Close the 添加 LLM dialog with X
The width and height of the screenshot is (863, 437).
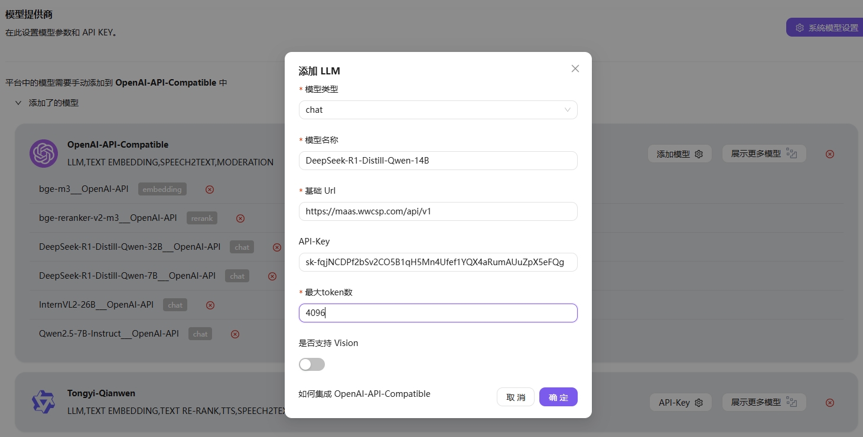tap(575, 69)
